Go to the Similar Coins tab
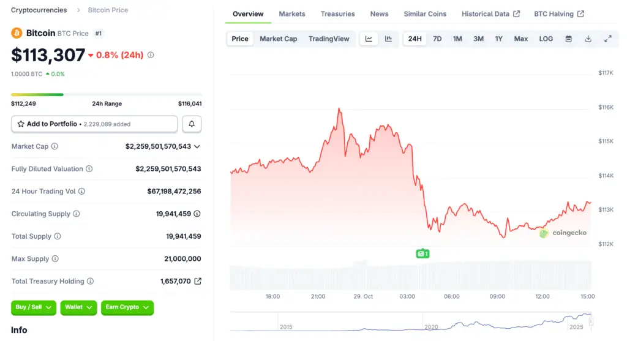 click(x=425, y=14)
